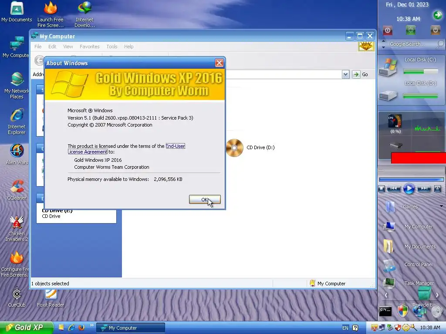Open My Computer shortcut in sidebar
The height and width of the screenshot is (334, 446).
pyautogui.click(x=408, y=227)
